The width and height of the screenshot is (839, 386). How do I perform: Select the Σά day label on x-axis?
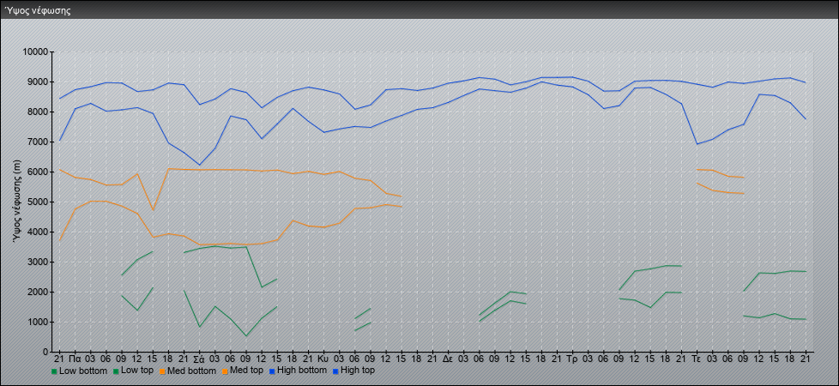coord(199,359)
